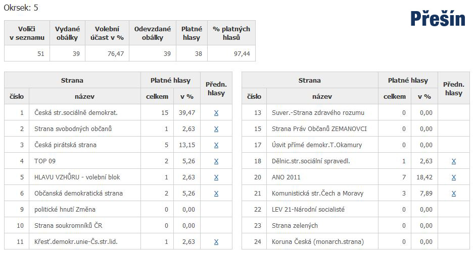The image size is (474, 253).
Task: Select the 97,44 valid votes percentage
Action: [x=231, y=54]
